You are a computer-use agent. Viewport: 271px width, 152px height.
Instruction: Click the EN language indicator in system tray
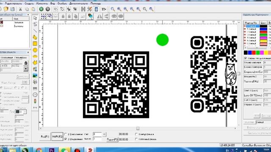click(227, 150)
